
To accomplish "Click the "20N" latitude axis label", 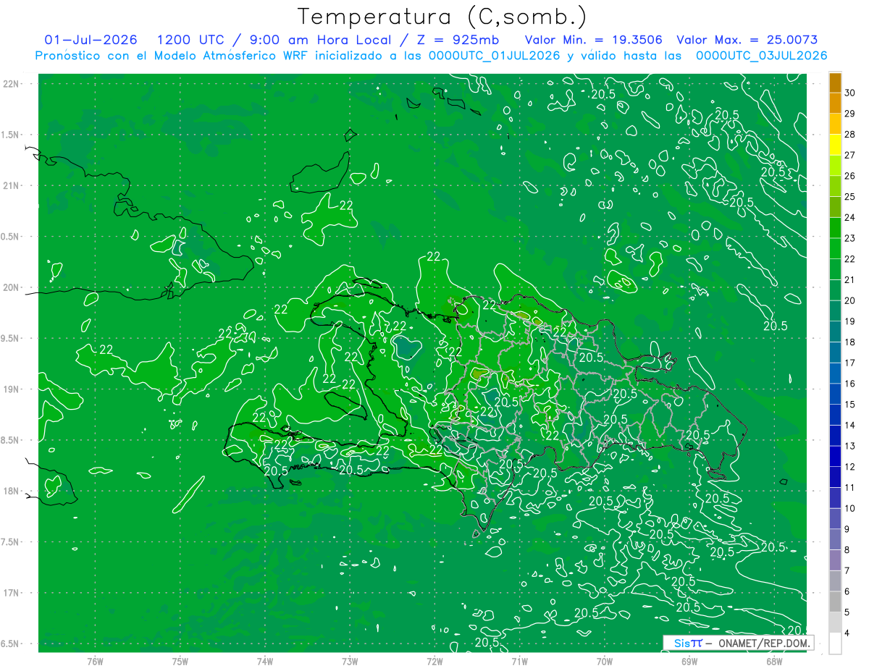I will point(12,287).
